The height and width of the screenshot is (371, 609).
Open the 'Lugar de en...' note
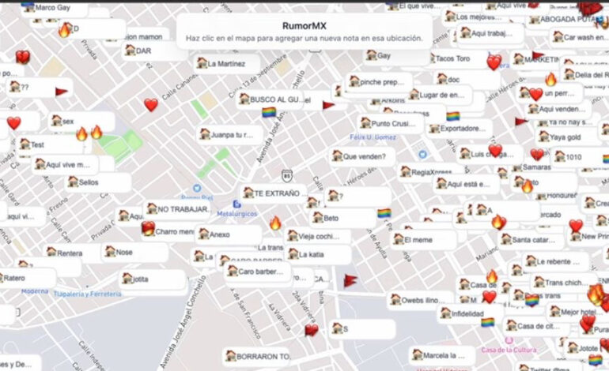[x=439, y=95]
